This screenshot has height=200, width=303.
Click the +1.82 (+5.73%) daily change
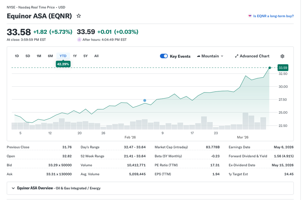(x=53, y=32)
